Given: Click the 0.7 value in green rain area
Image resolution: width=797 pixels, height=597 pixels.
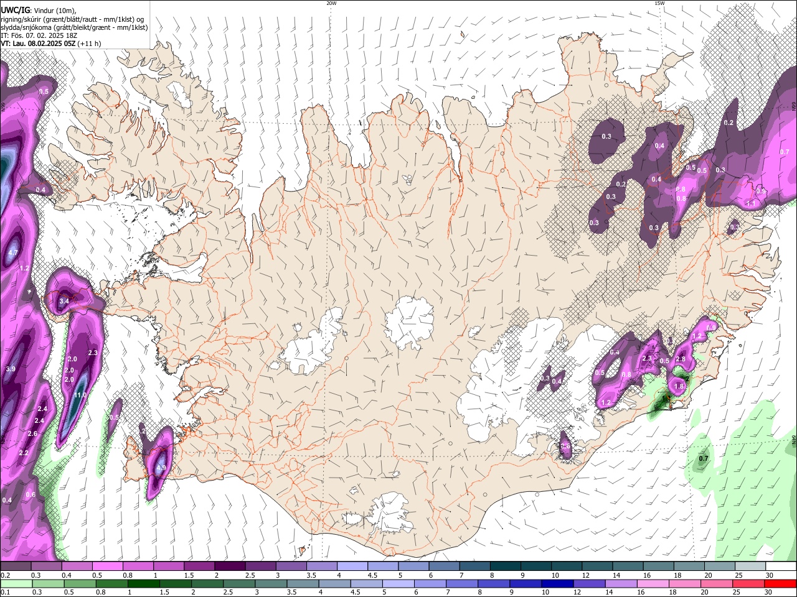Looking at the screenshot, I should tap(704, 459).
